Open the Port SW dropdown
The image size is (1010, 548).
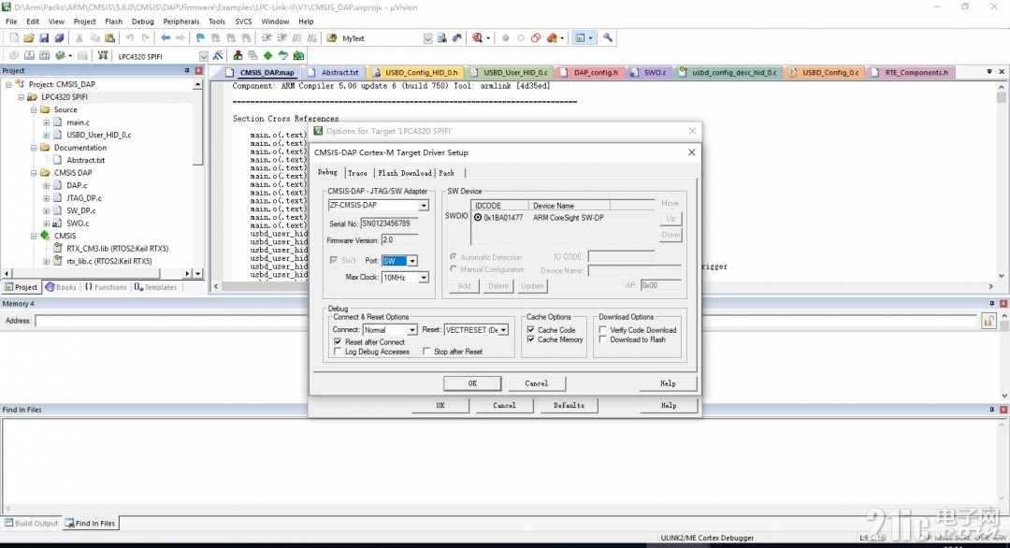click(411, 261)
